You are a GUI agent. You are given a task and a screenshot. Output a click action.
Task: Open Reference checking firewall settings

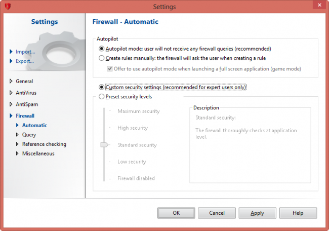(x=44, y=144)
